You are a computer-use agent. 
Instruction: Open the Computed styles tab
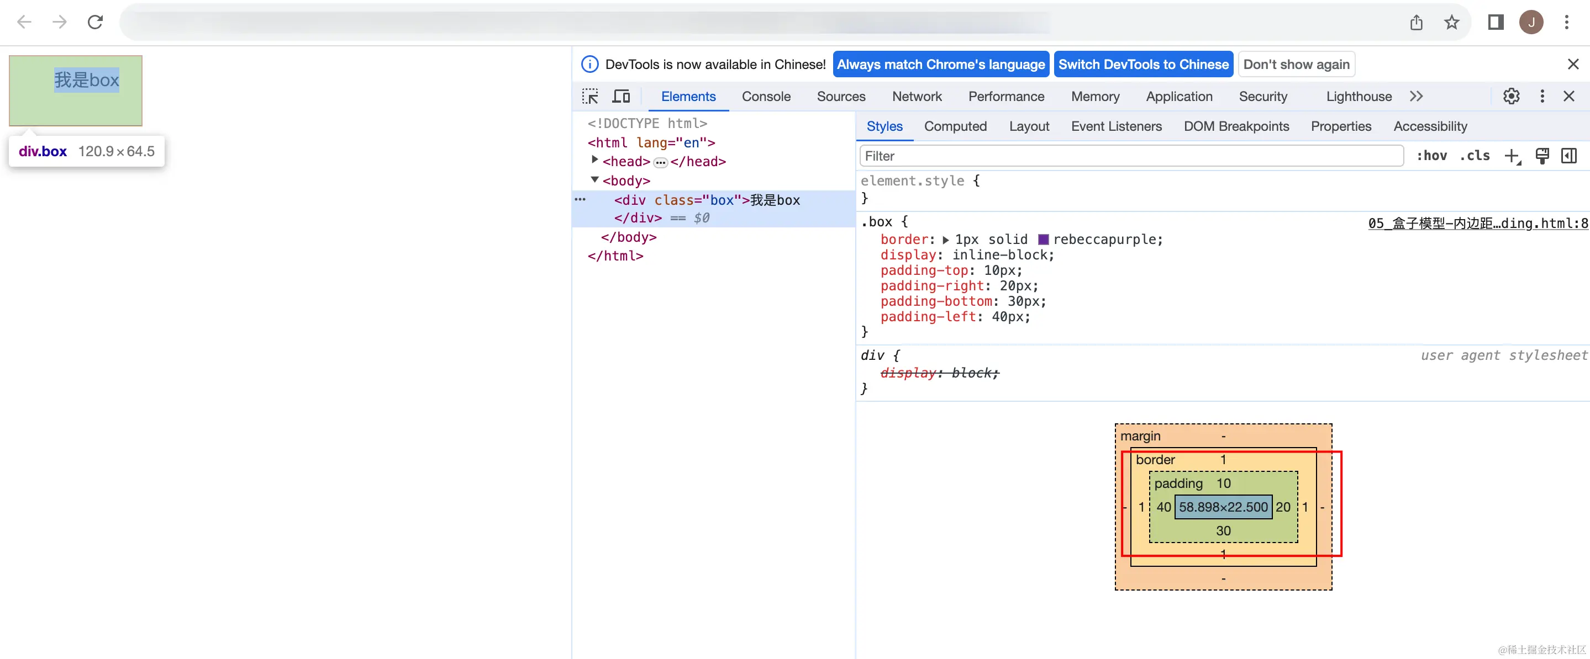pyautogui.click(x=955, y=126)
